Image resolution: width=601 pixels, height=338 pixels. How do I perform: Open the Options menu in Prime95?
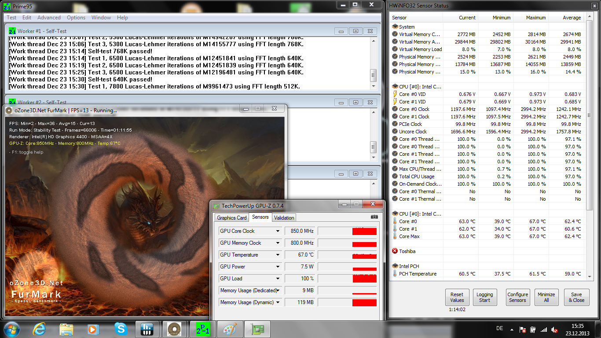click(76, 18)
